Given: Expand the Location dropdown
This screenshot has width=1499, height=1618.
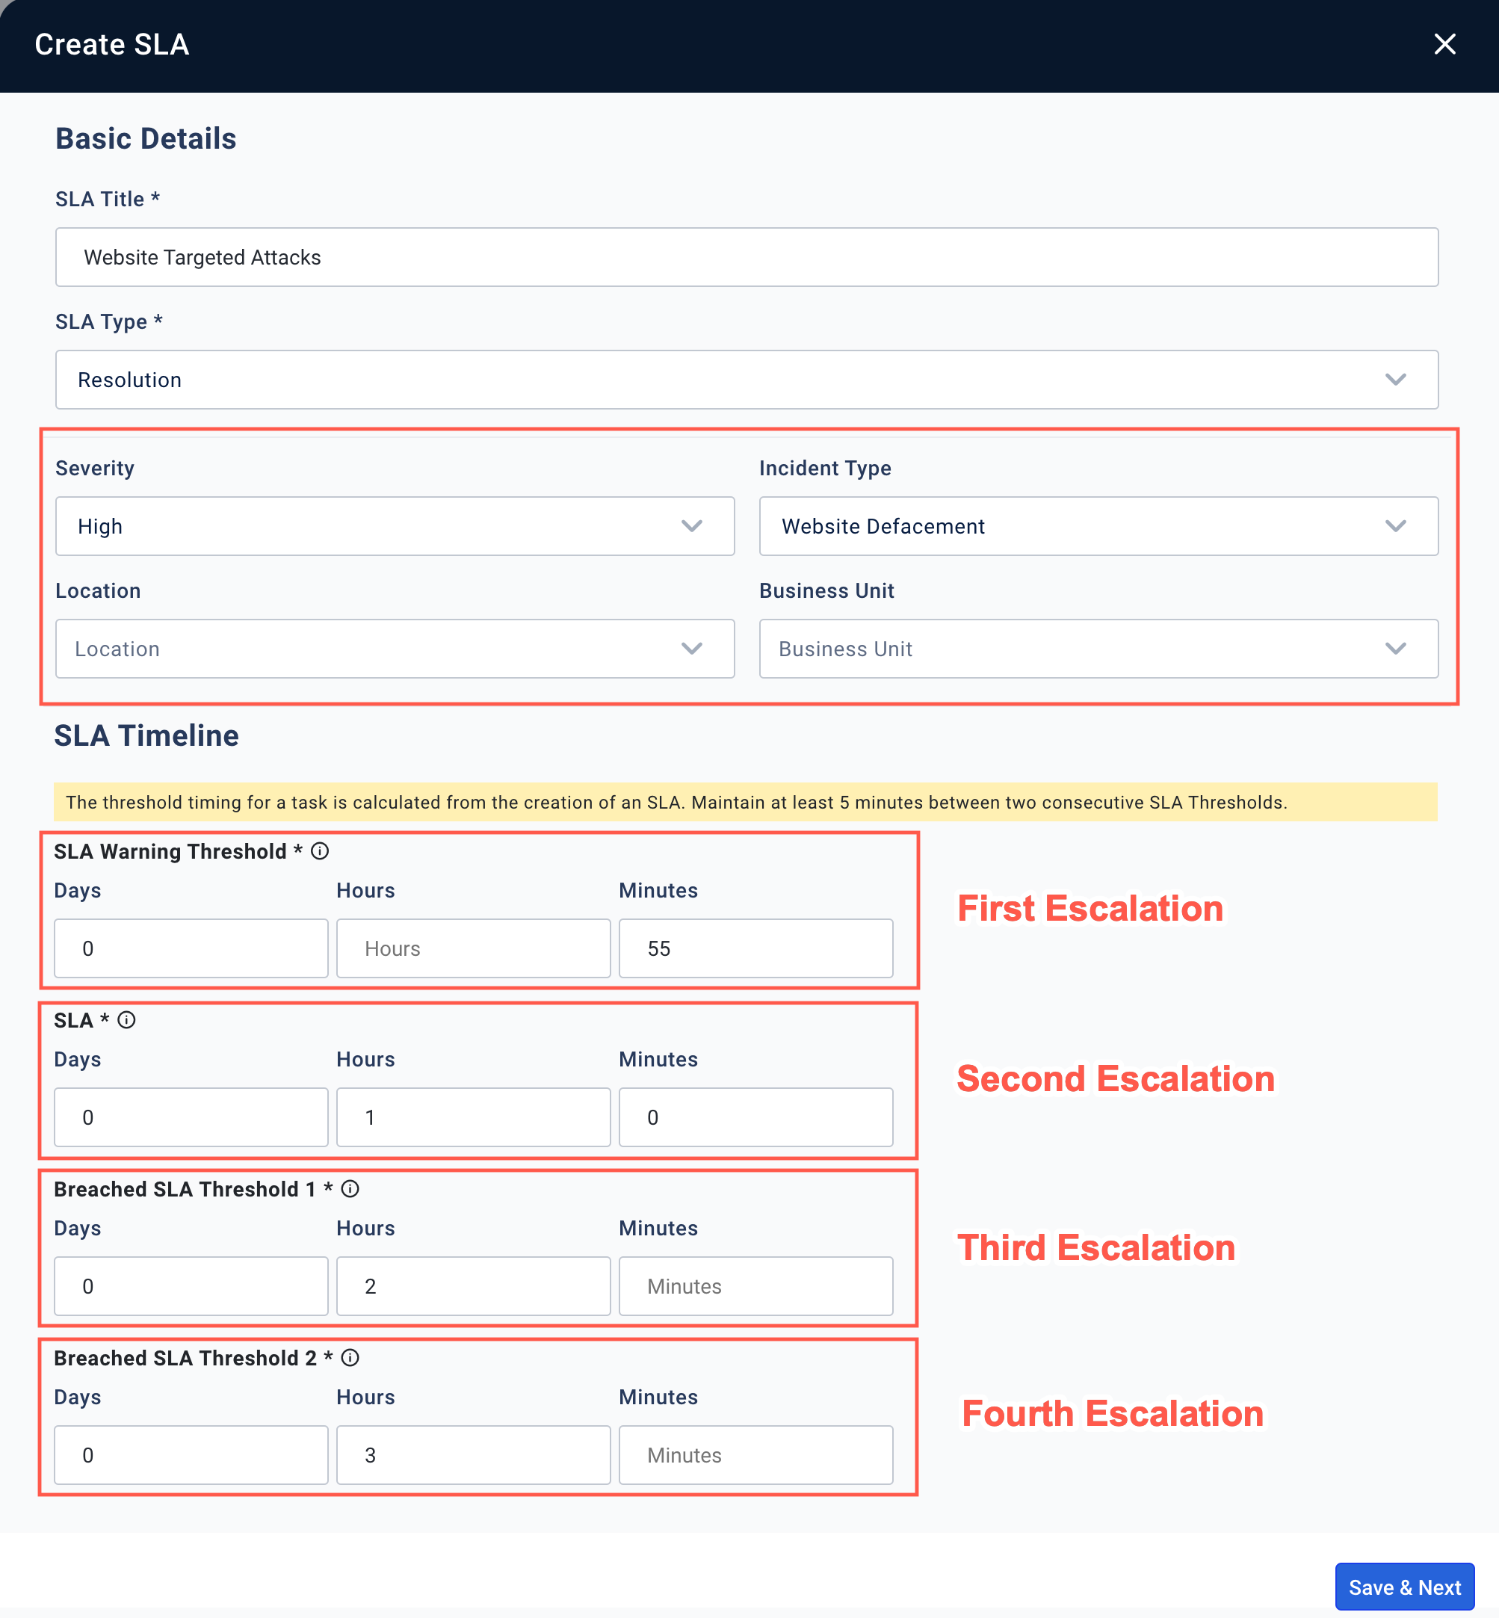Looking at the screenshot, I should [x=395, y=648].
